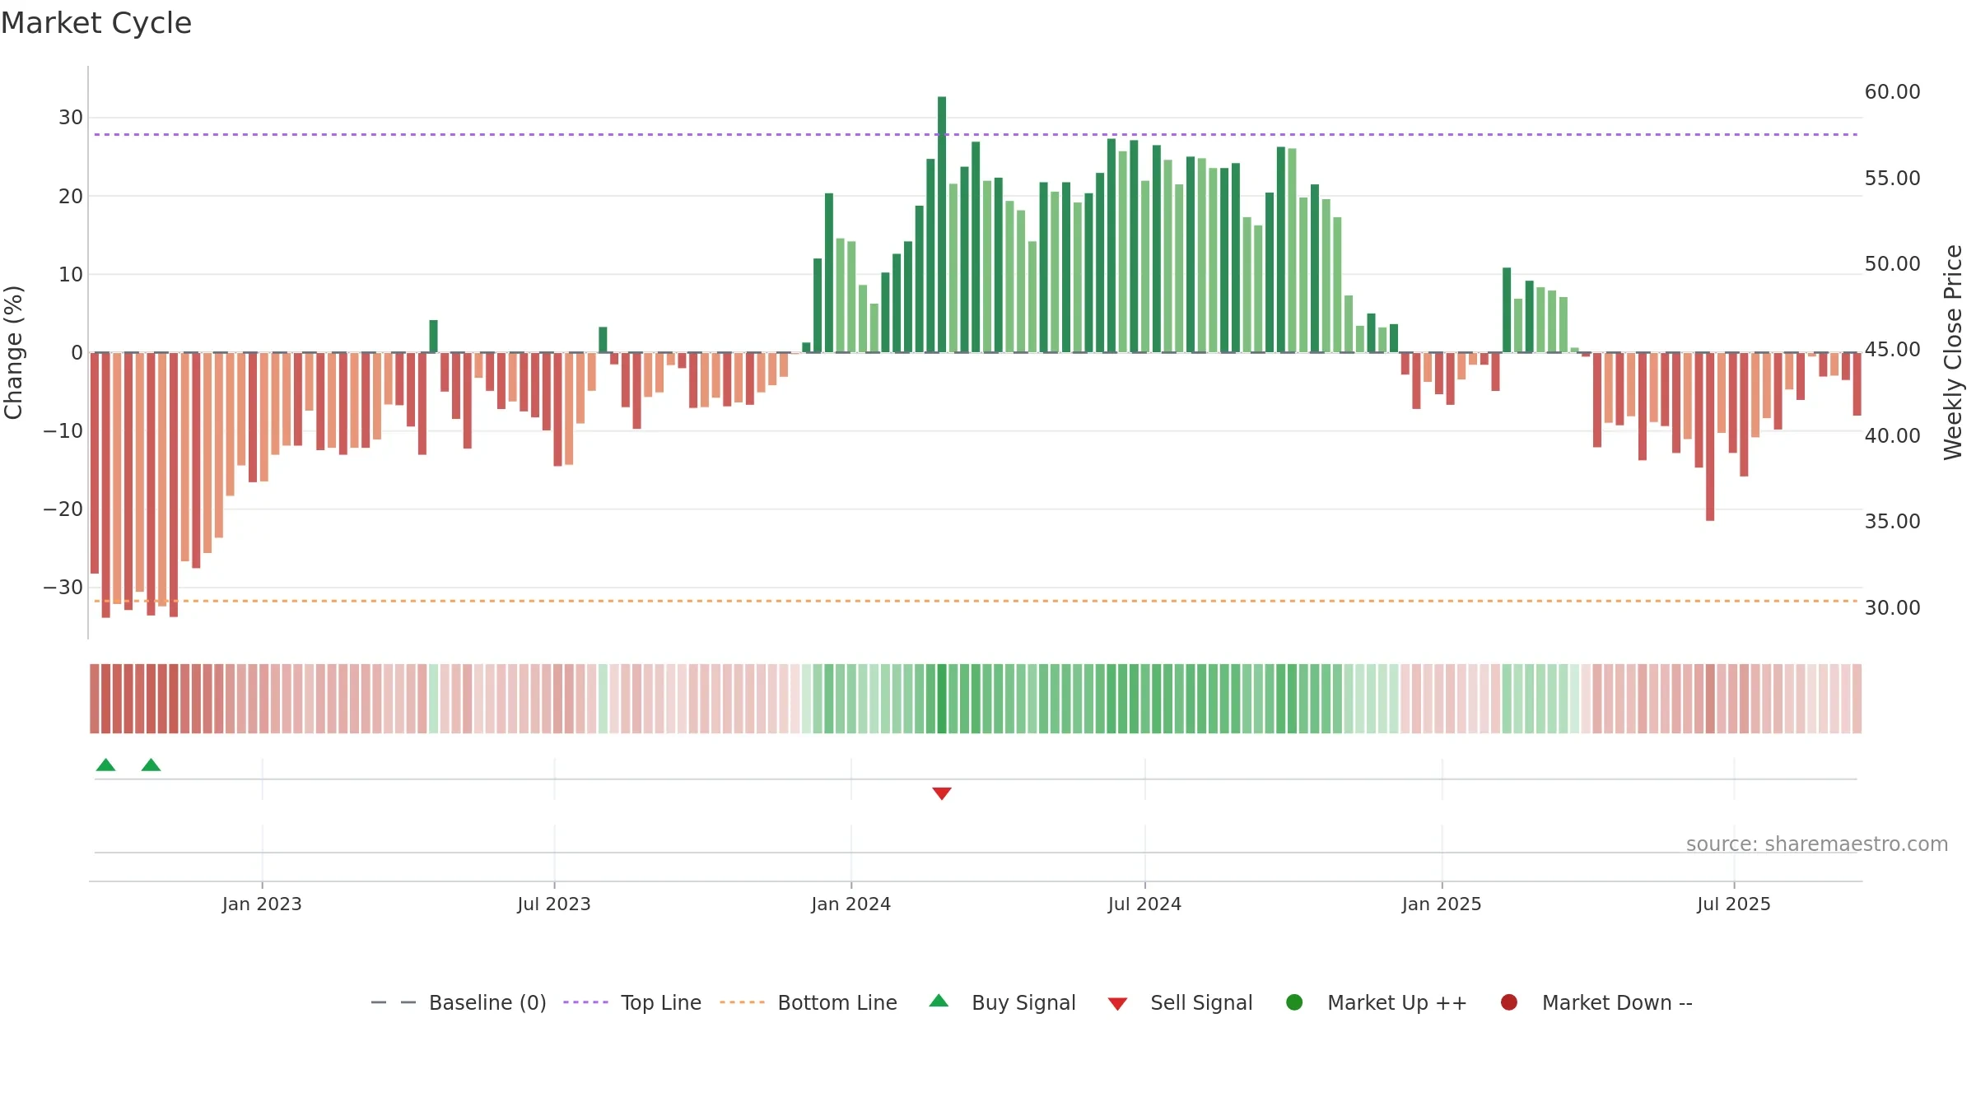
Task: Click the Baseline (0) legend entry
Action: [x=459, y=1002]
